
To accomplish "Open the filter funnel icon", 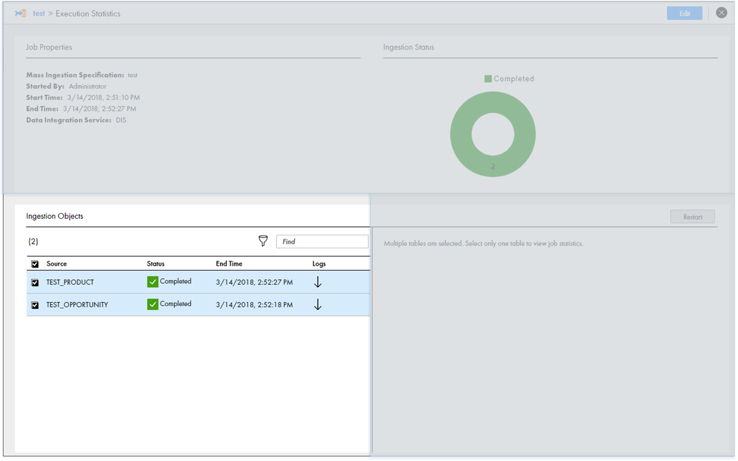I will coord(263,241).
